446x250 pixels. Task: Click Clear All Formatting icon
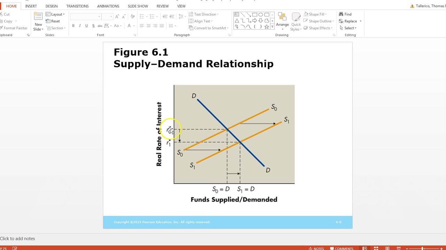tap(132, 16)
